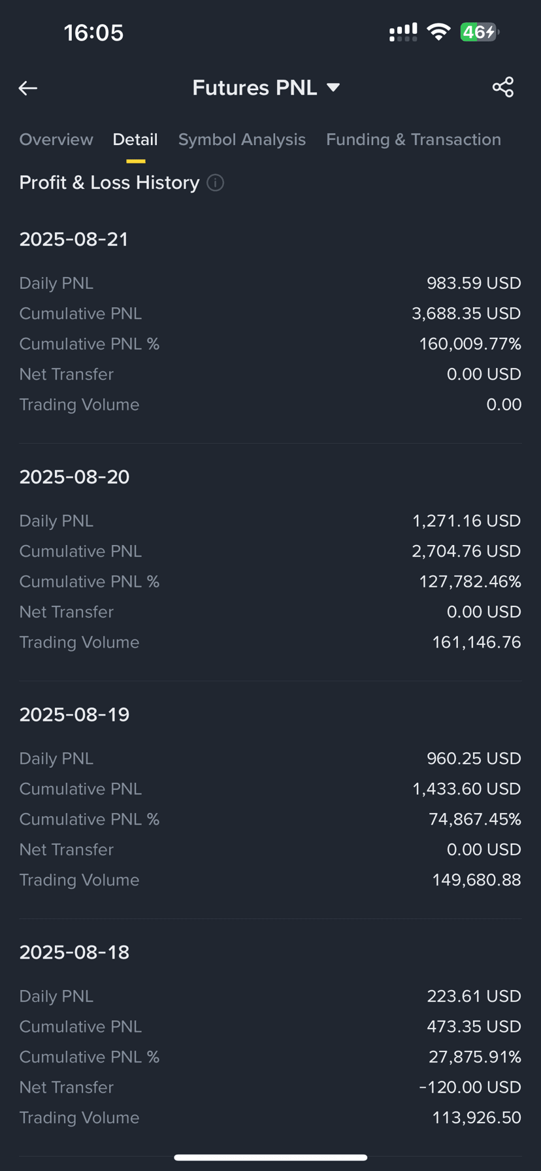Tap the share icon
The width and height of the screenshot is (541, 1171).
point(502,88)
